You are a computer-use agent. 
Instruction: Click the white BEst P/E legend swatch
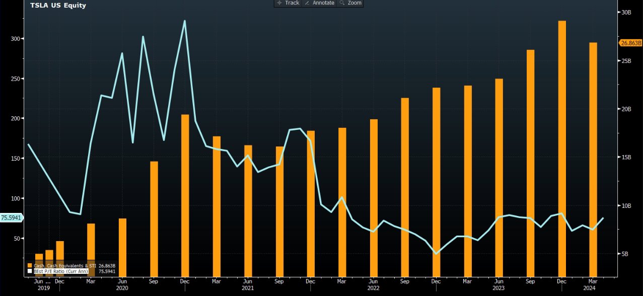point(30,271)
